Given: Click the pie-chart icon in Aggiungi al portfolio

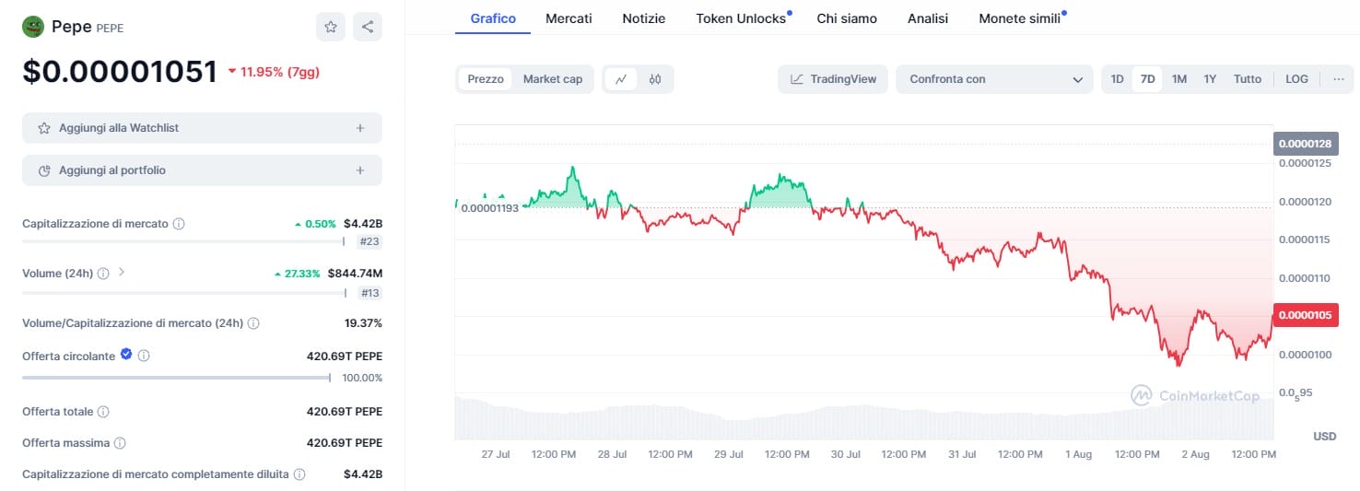Looking at the screenshot, I should [x=43, y=170].
